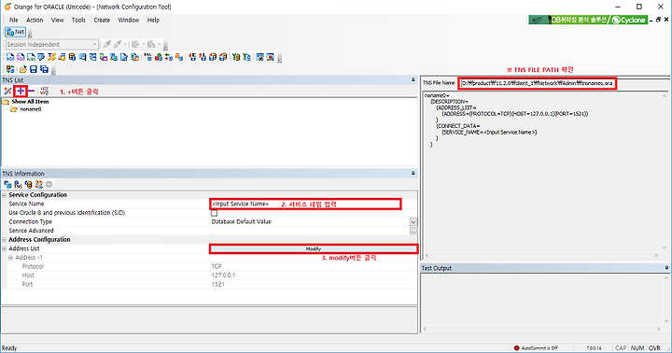Open Connection Type dropdown arrow
Screen dimensions: 672x353
413,221
